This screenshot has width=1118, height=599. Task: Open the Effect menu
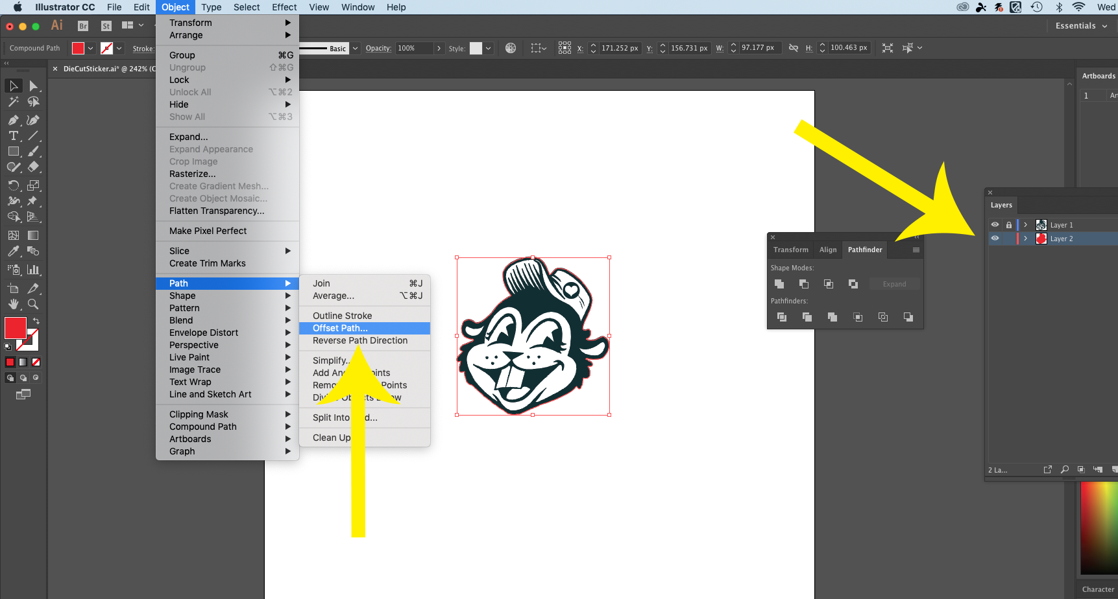(x=284, y=7)
